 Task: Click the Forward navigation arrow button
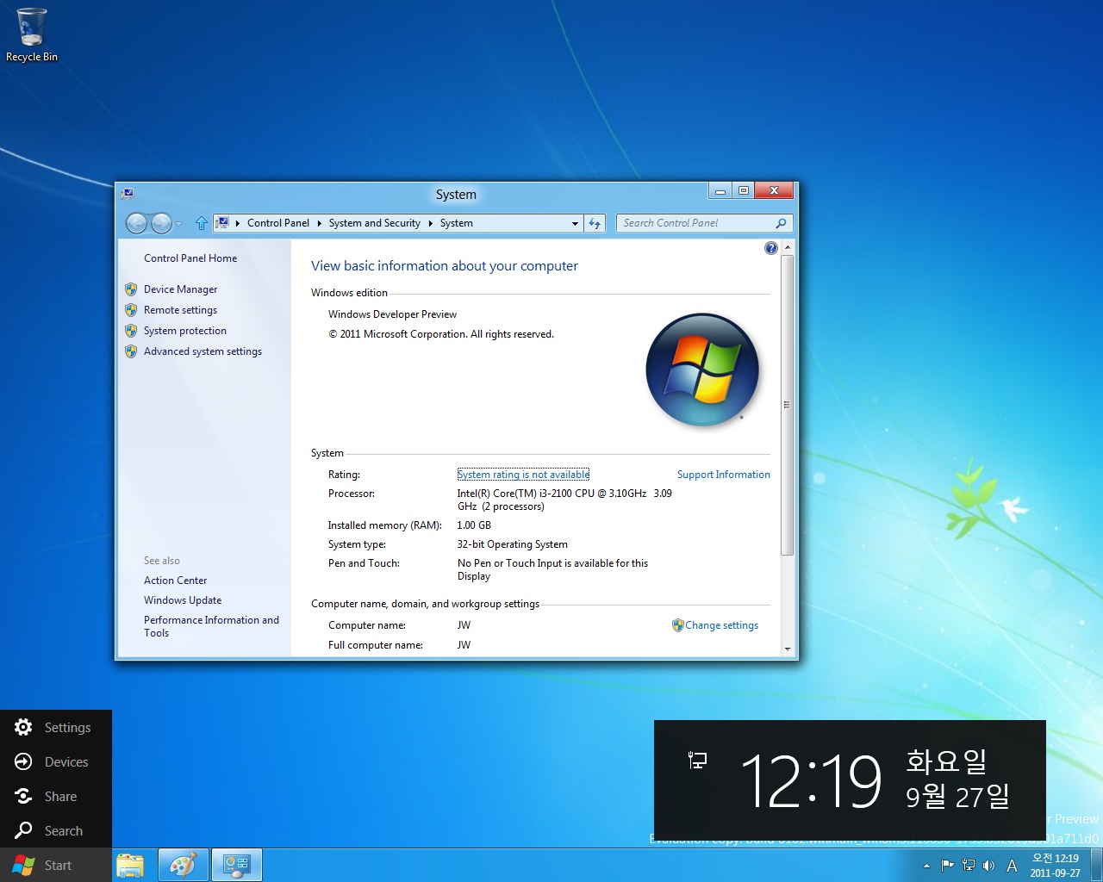pyautogui.click(x=161, y=223)
